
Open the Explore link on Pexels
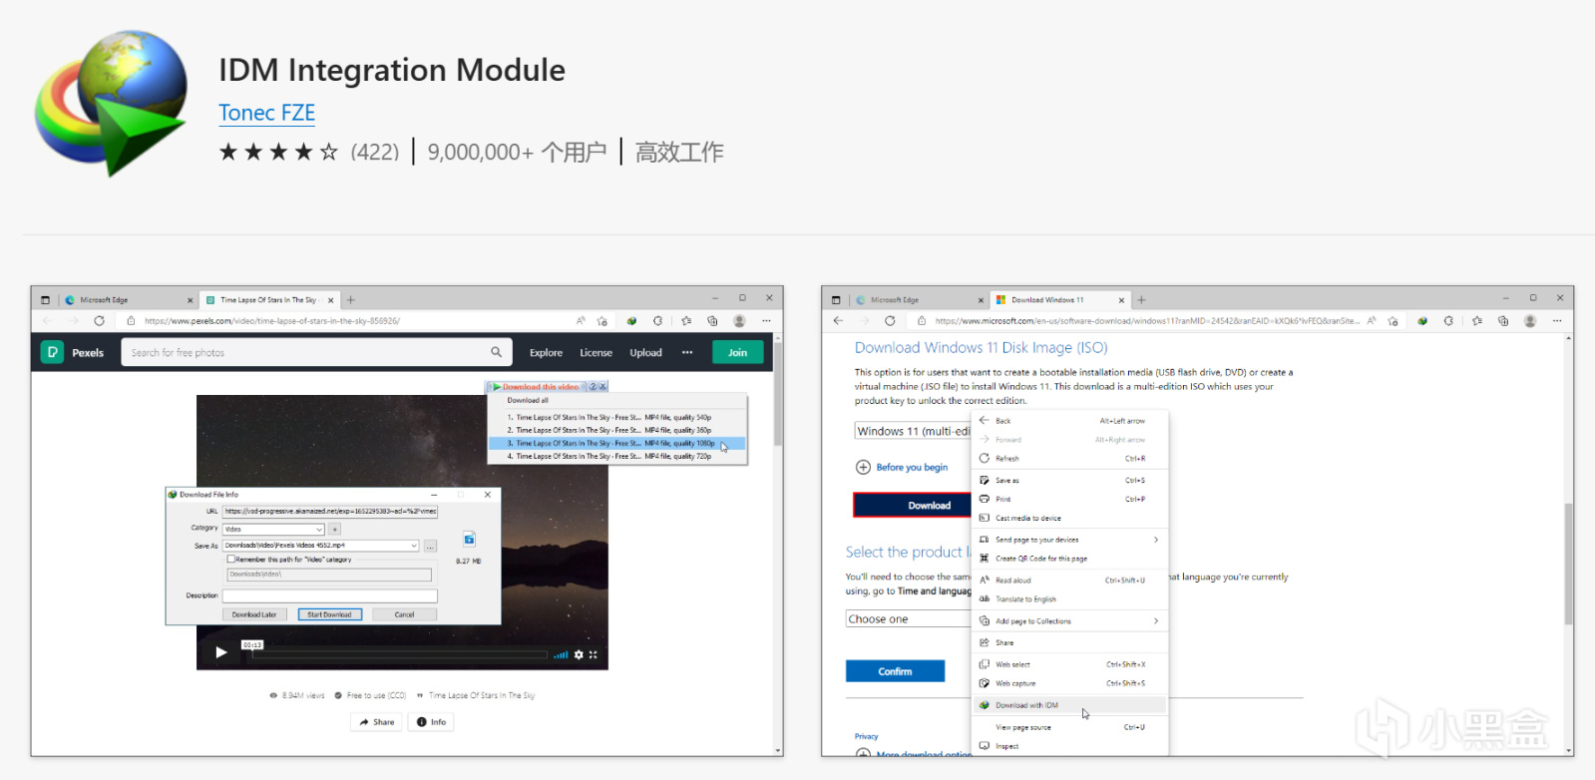point(546,353)
